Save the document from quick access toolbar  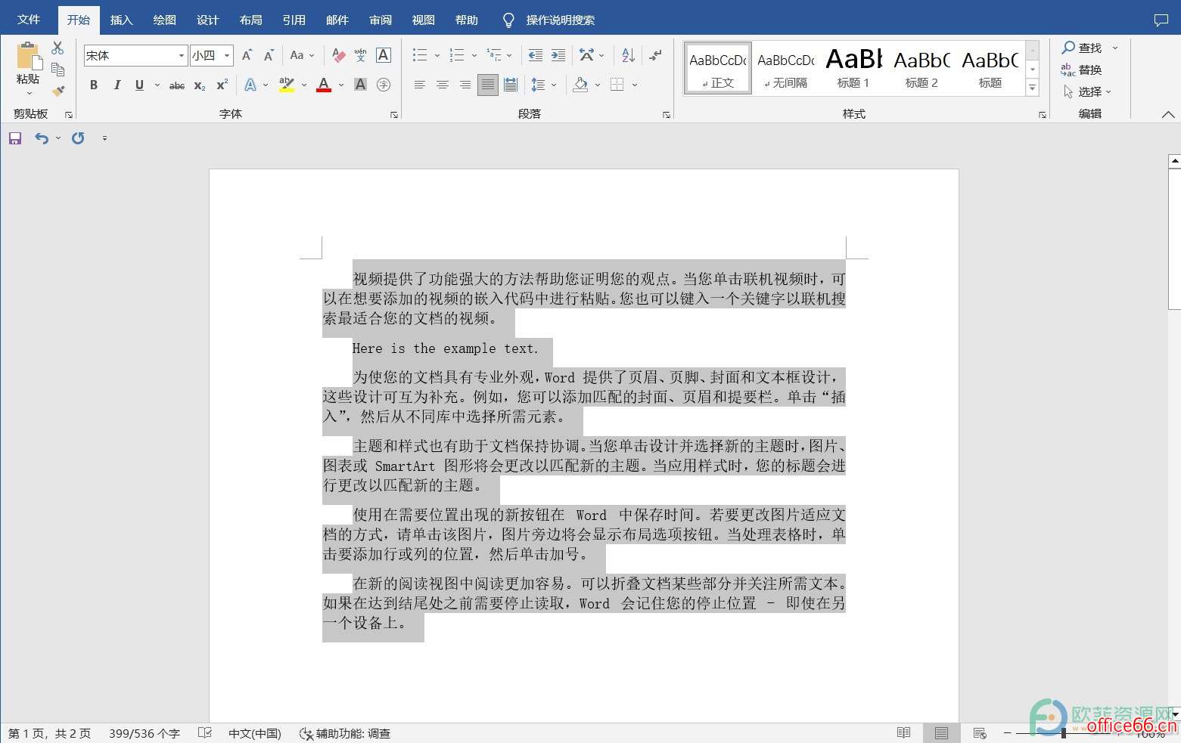click(x=15, y=138)
